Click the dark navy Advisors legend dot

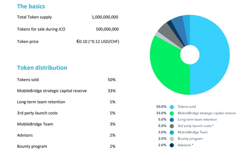coord(172,145)
